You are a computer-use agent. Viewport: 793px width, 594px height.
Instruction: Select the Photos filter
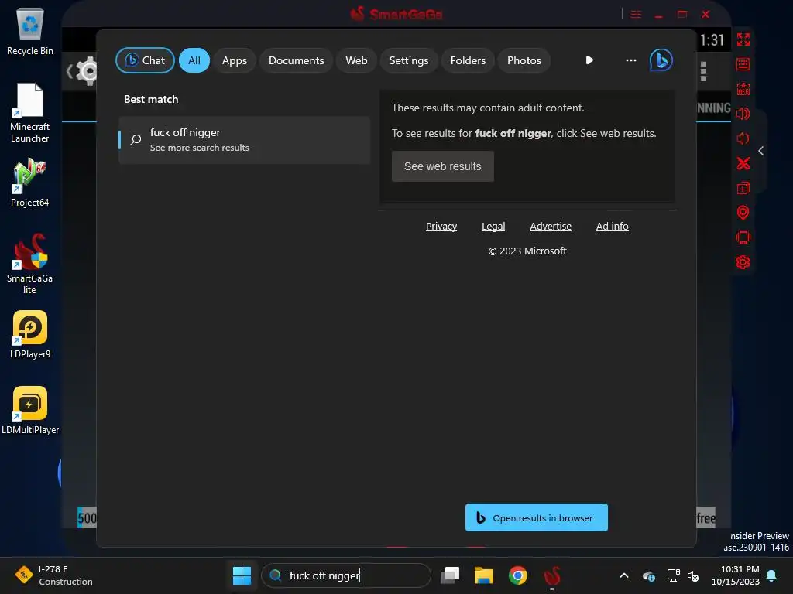point(524,60)
